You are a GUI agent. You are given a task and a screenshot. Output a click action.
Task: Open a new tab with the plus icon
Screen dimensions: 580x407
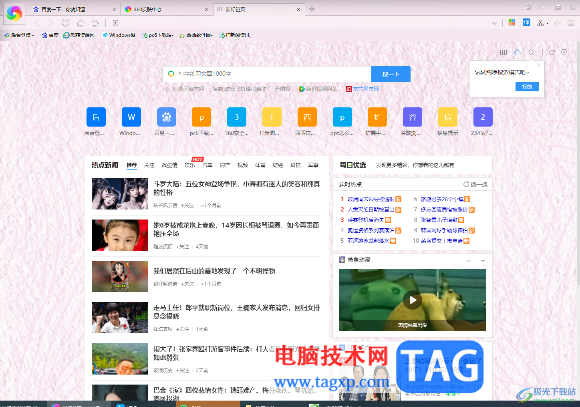pyautogui.click(x=312, y=9)
